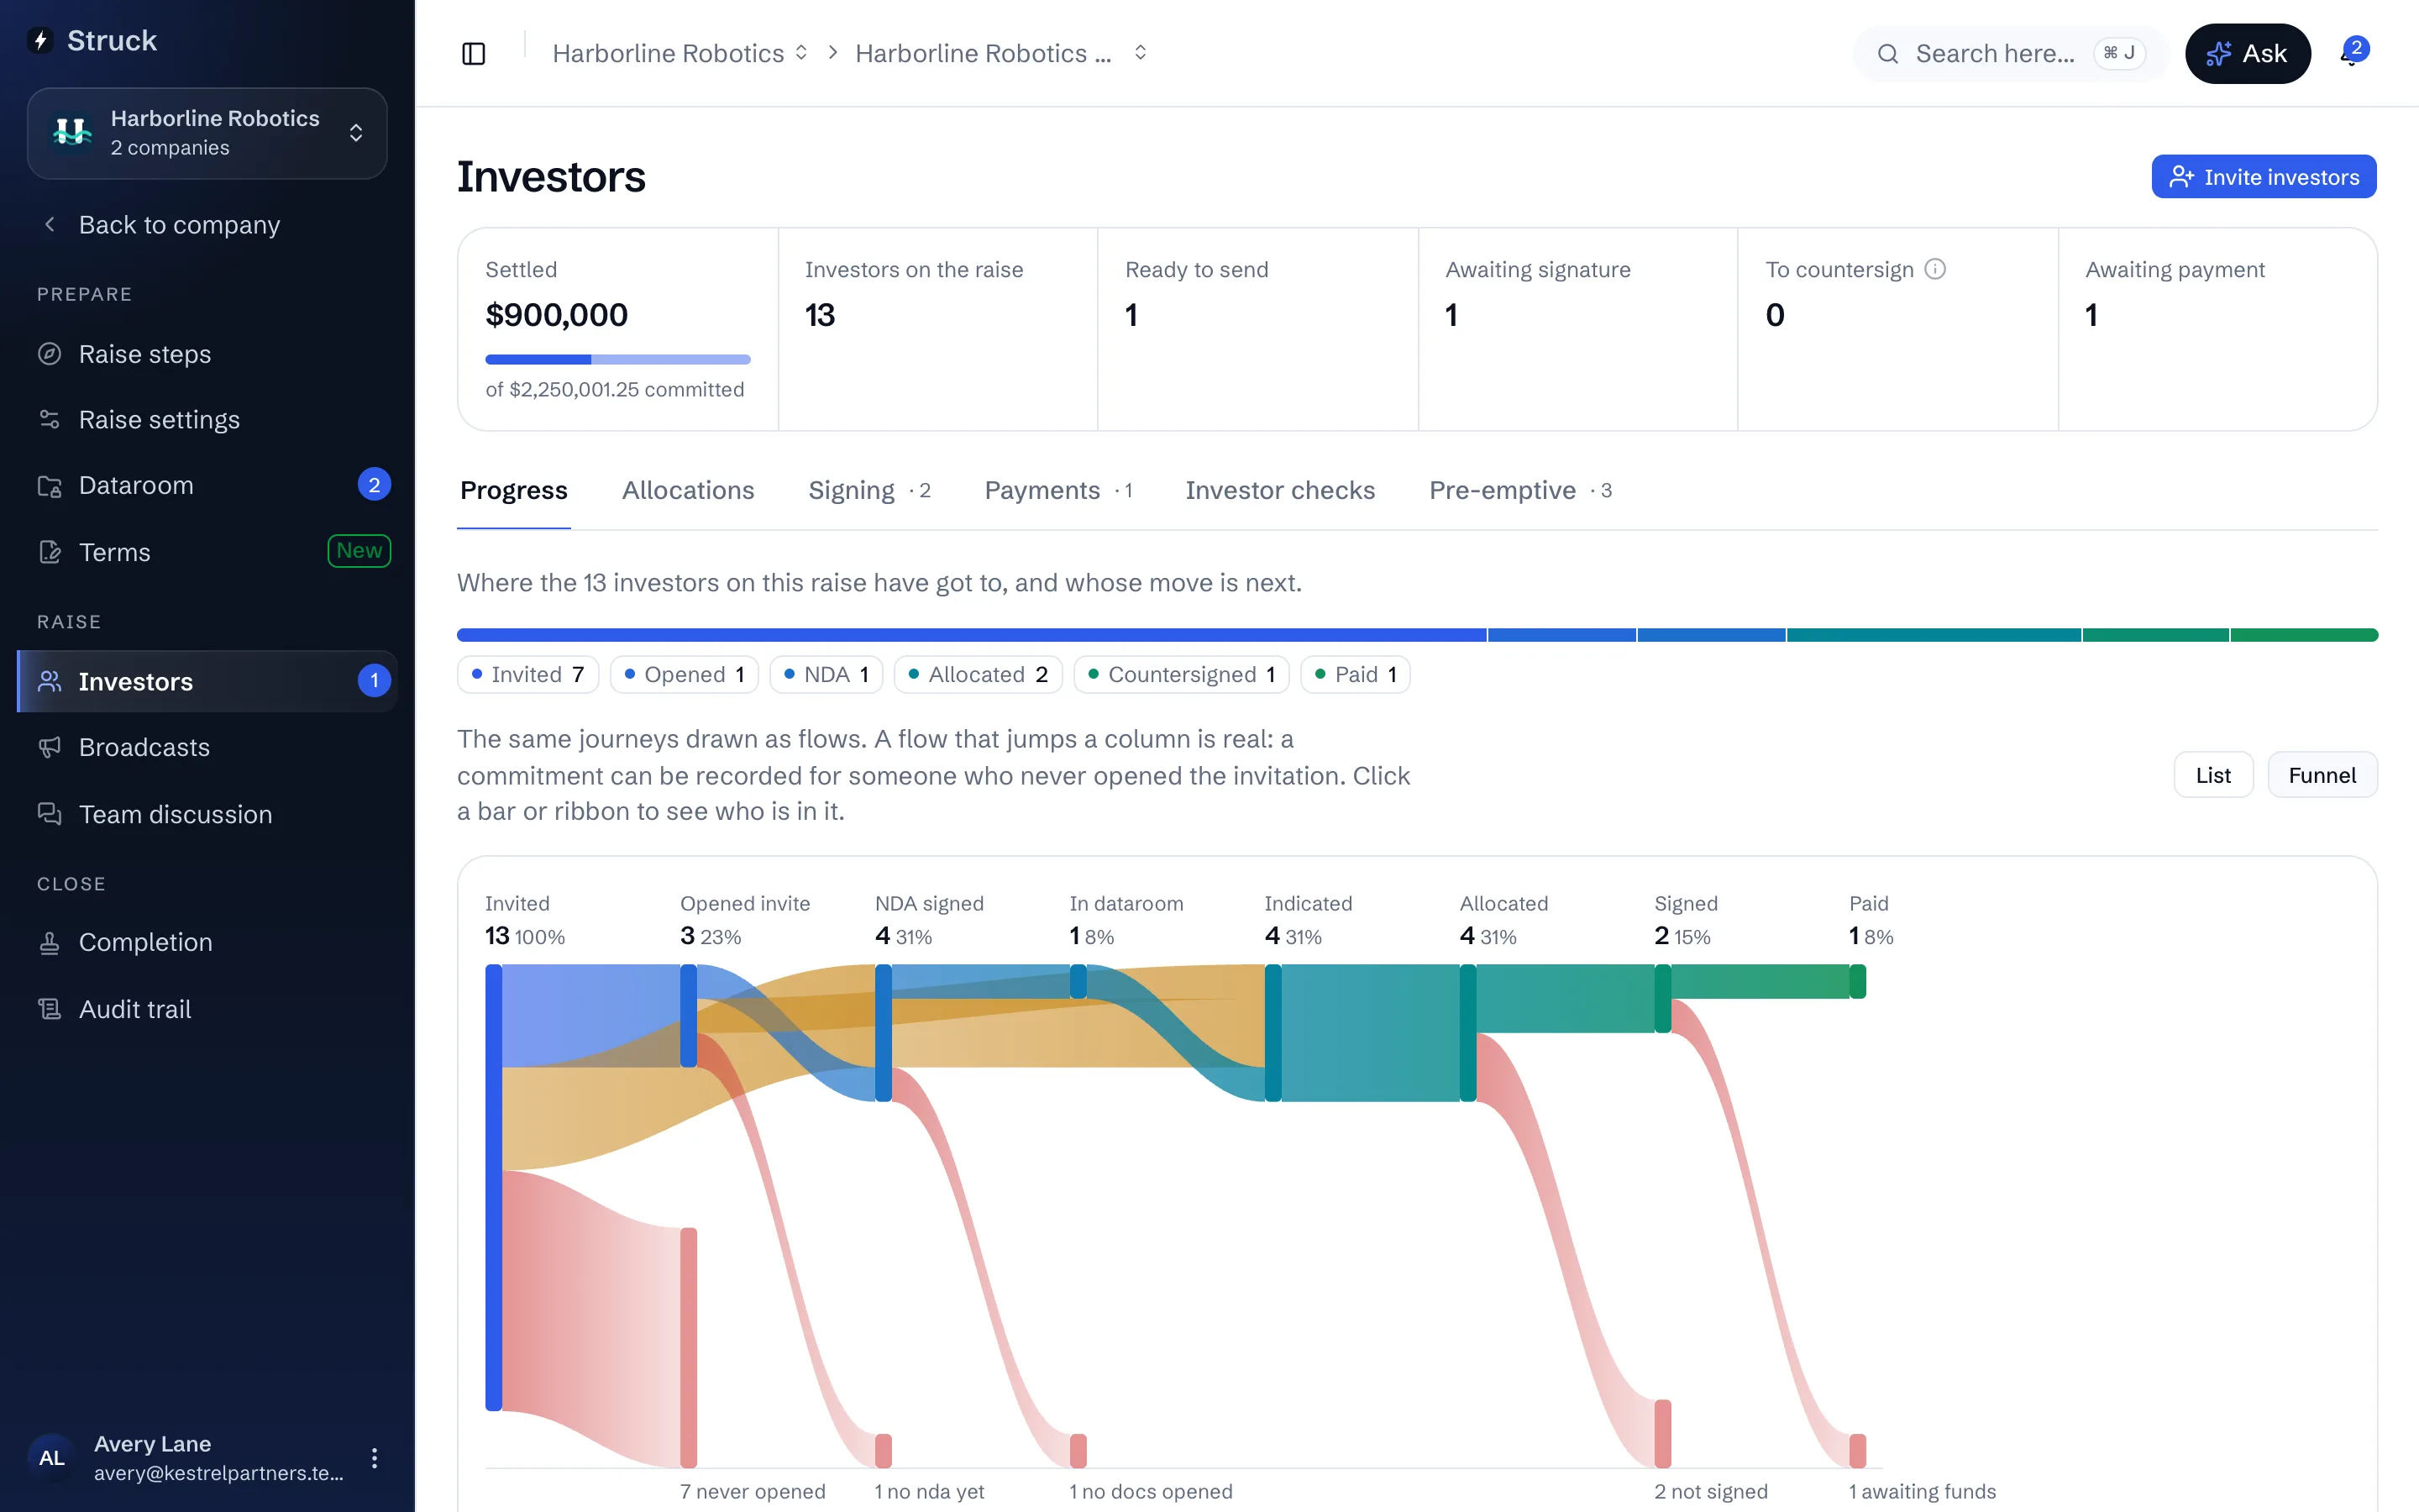Screen dimensions: 2419x1512
Task: Click the Investors sidebar item
Action: (x=207, y=681)
